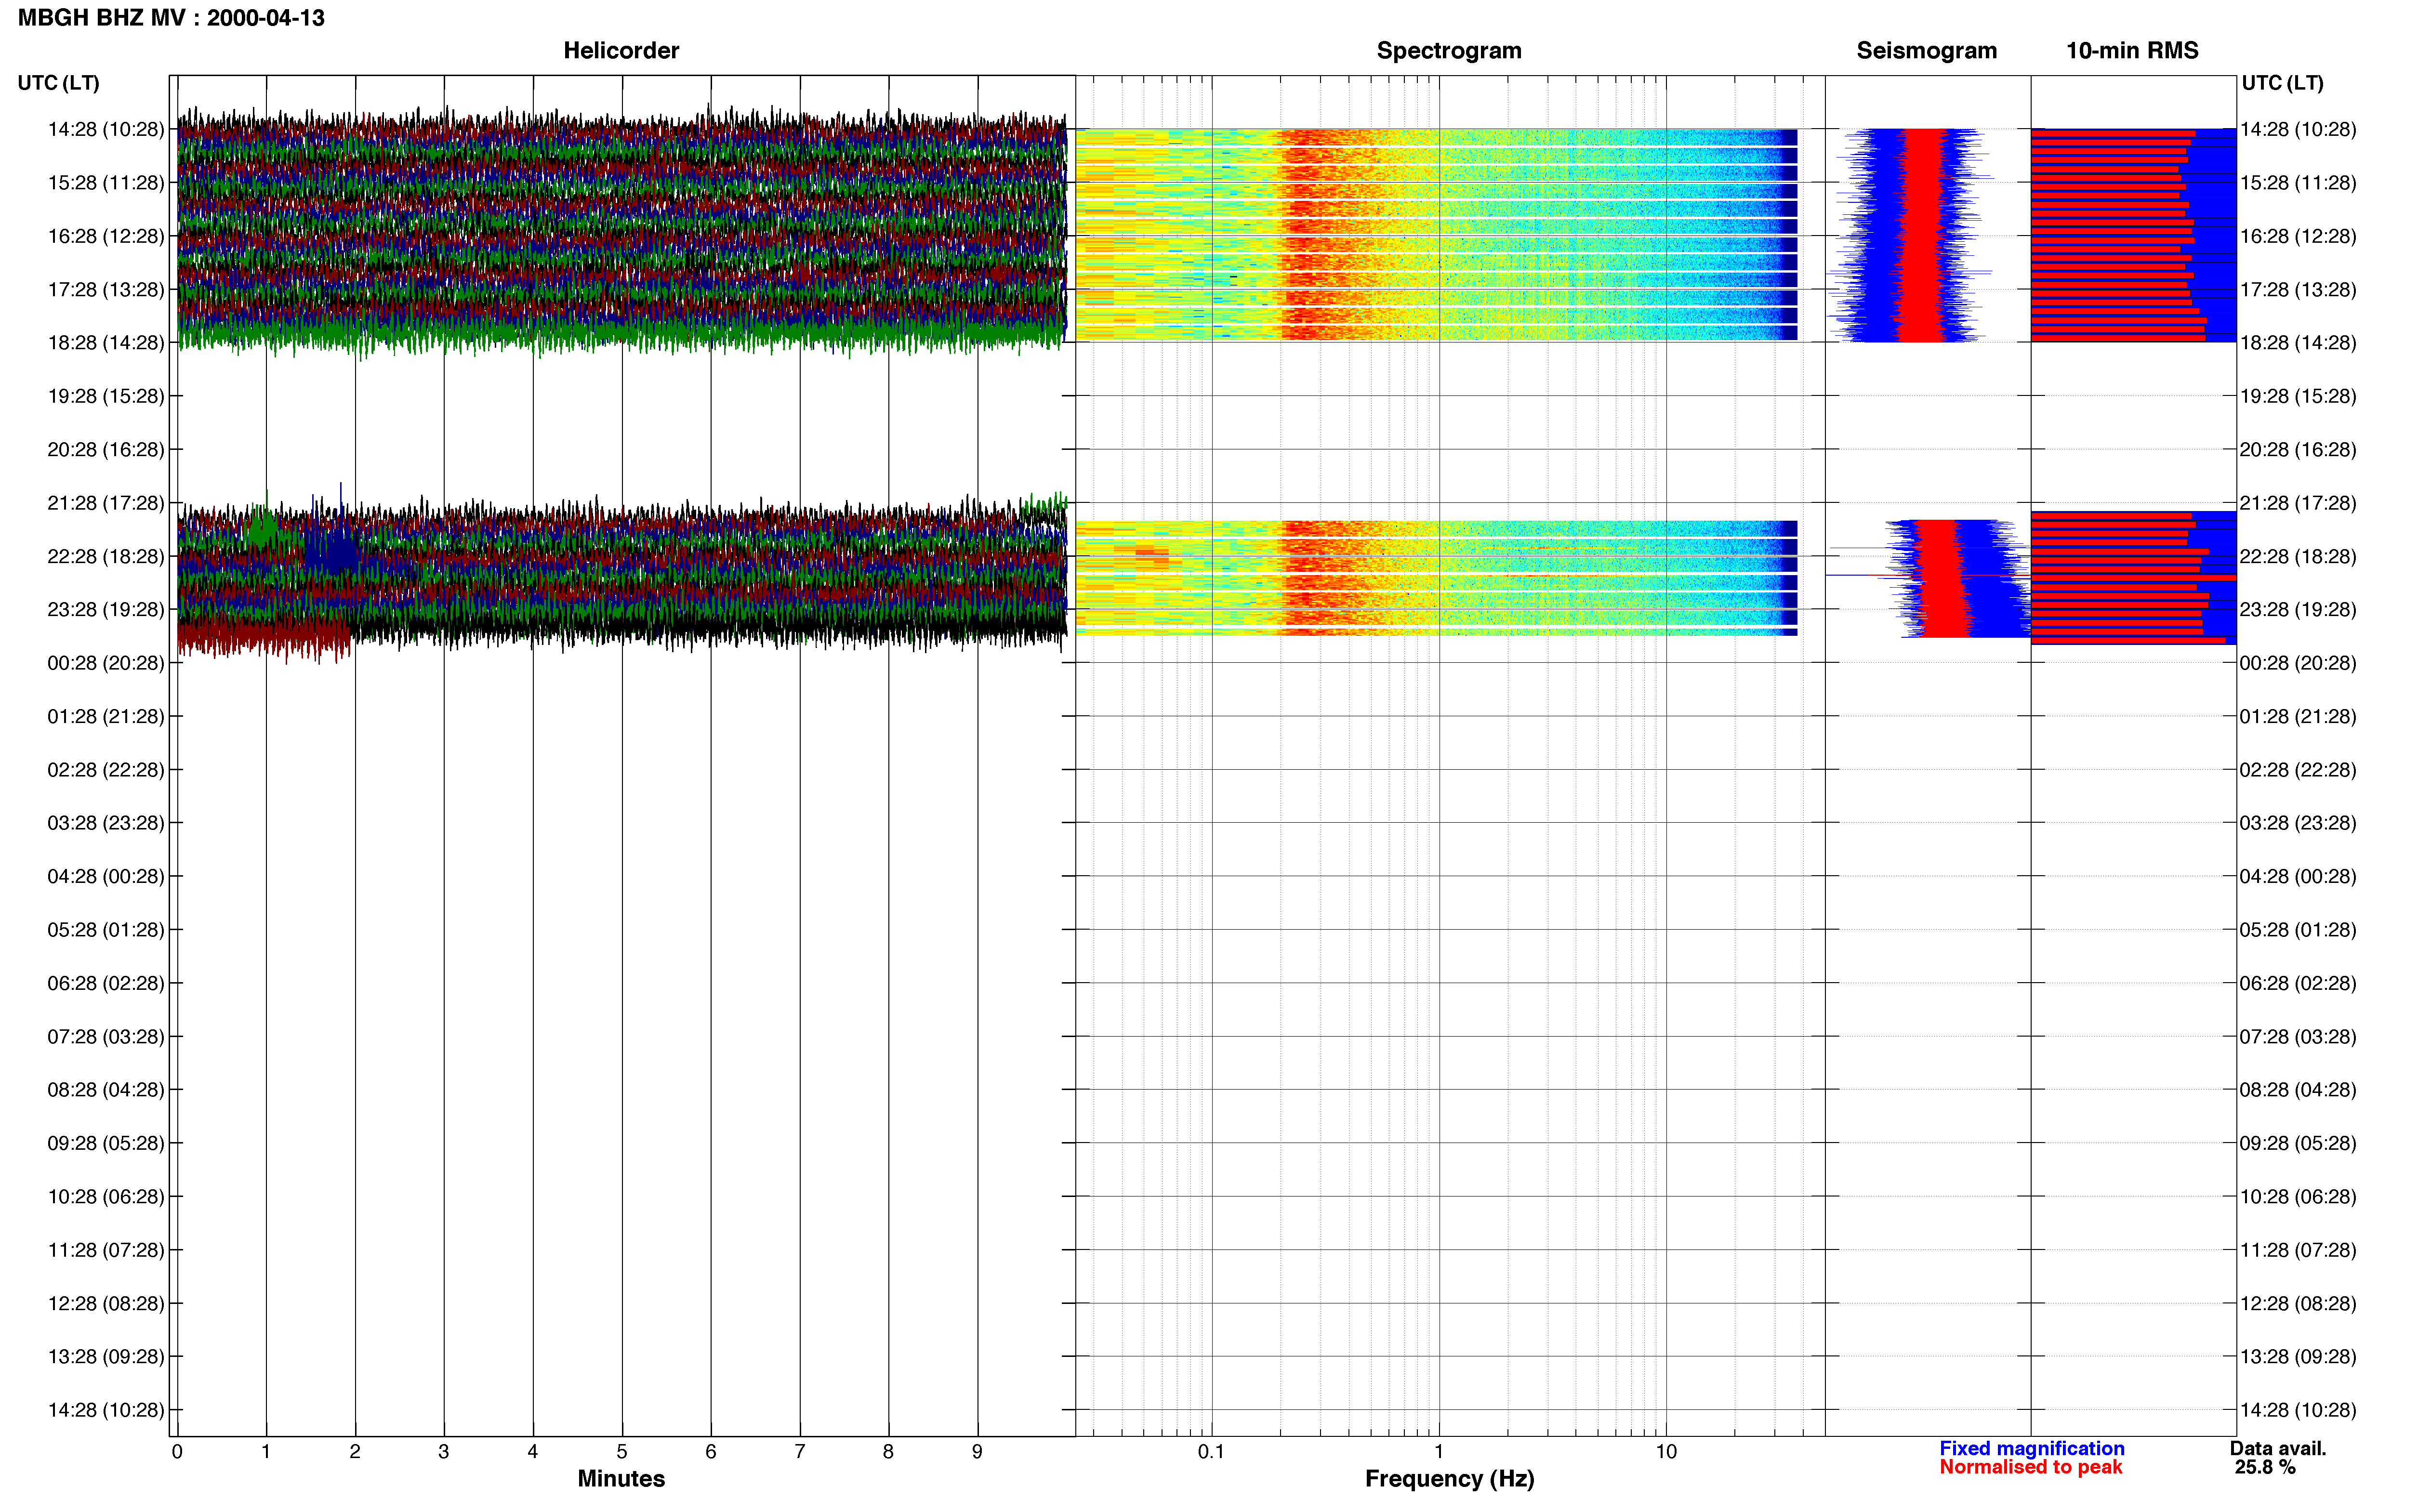Click right-side time label 00:28 (20:28)
Viewport: 2418px width, 1512px height.
(2298, 662)
